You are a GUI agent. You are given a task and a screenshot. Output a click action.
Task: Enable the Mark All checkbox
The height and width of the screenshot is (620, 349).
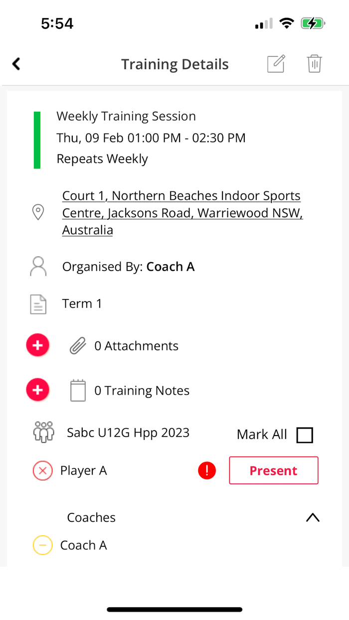(x=305, y=435)
